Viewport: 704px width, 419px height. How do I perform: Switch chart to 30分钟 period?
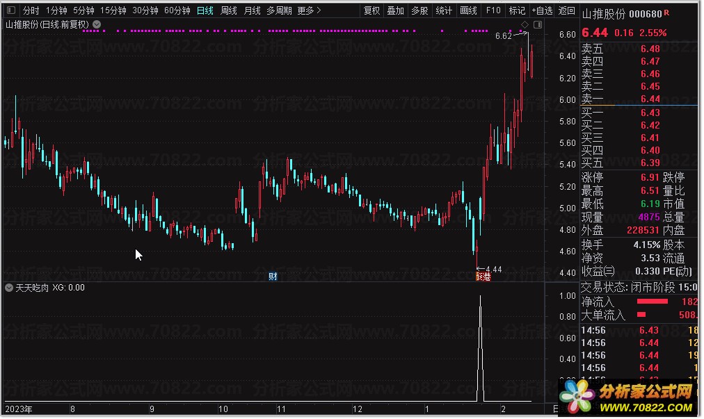point(145,10)
